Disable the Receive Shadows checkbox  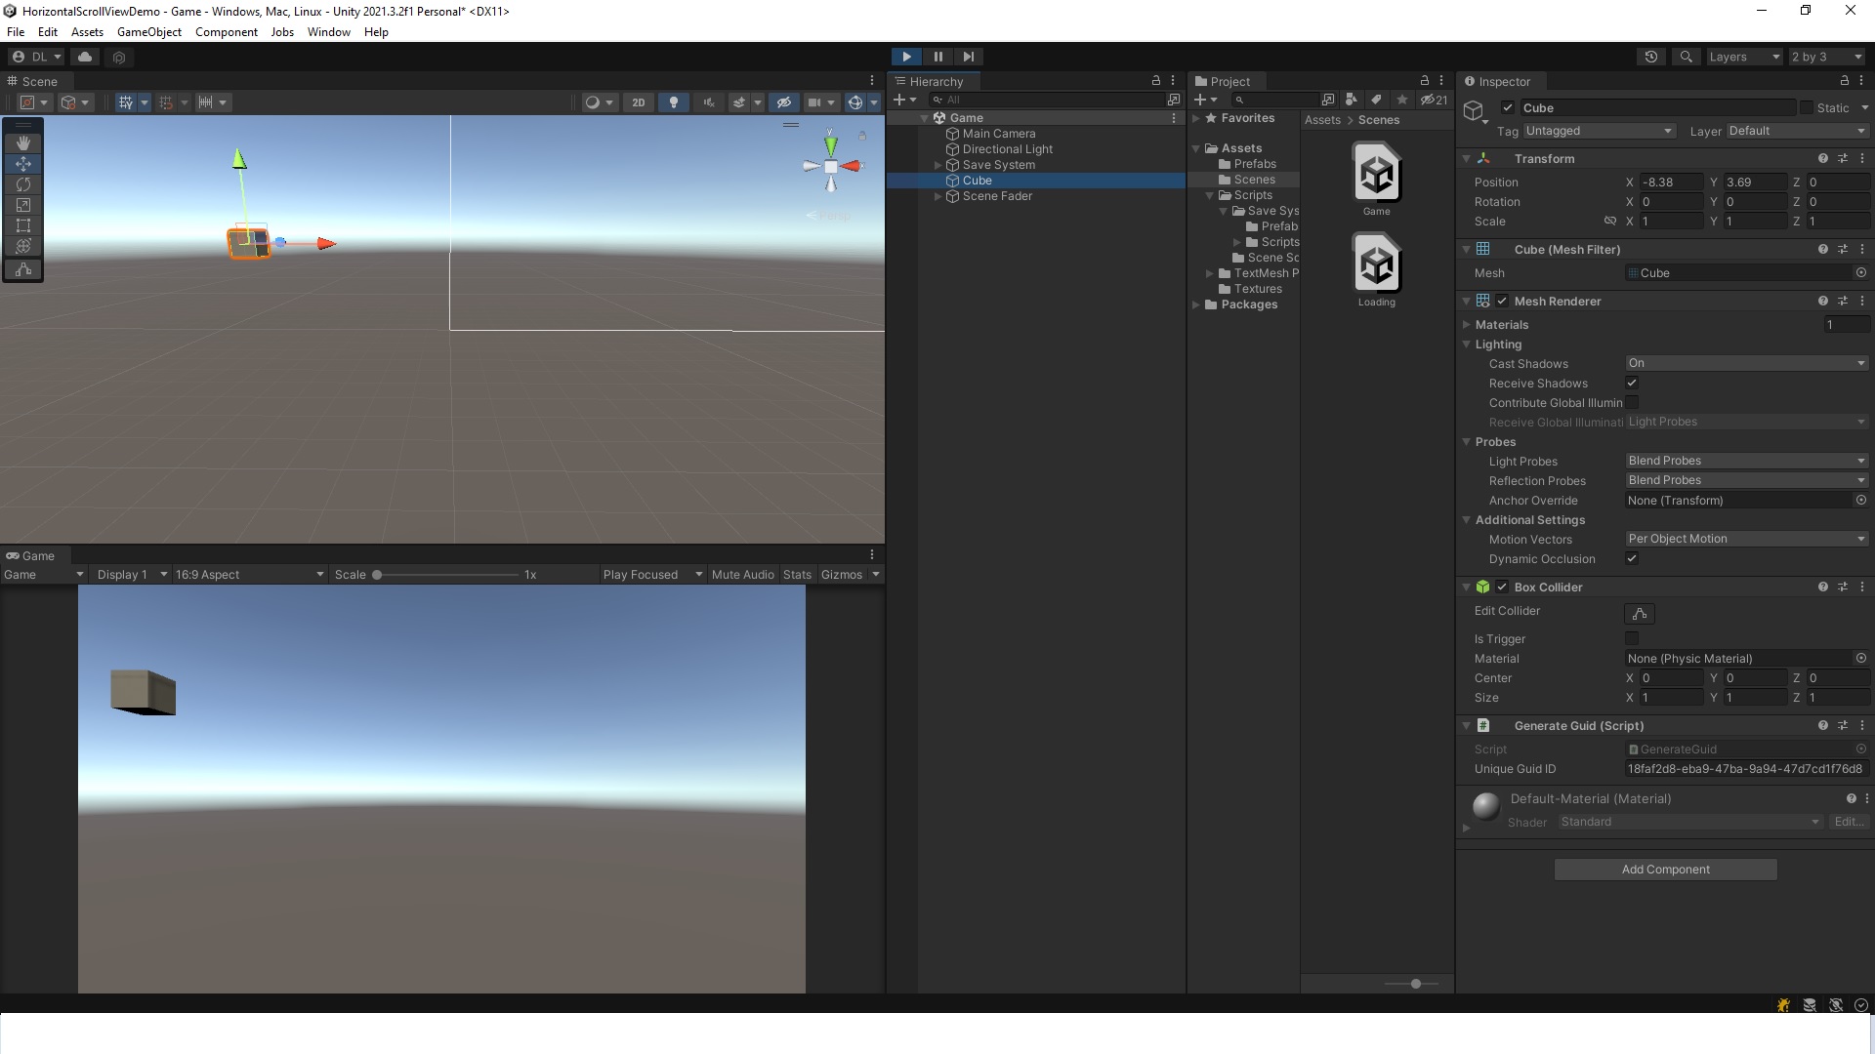(1632, 383)
